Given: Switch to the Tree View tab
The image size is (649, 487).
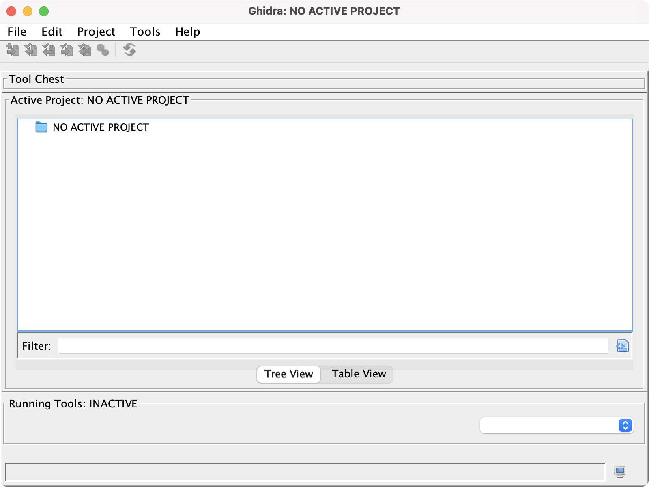Looking at the screenshot, I should [x=289, y=374].
